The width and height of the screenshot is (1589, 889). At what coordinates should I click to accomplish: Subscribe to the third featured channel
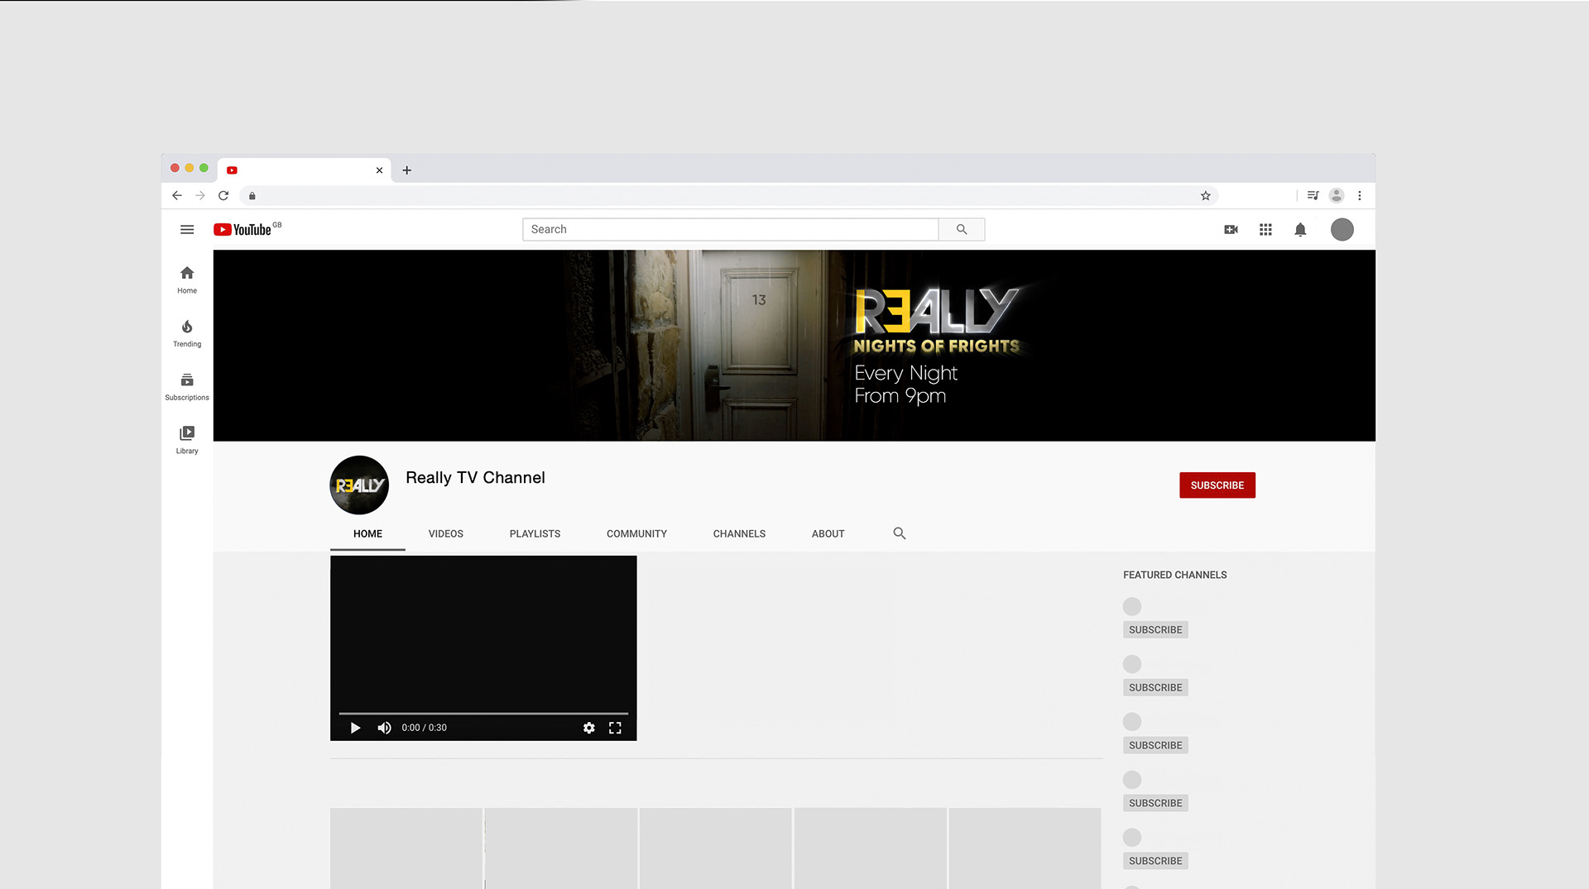1155,745
